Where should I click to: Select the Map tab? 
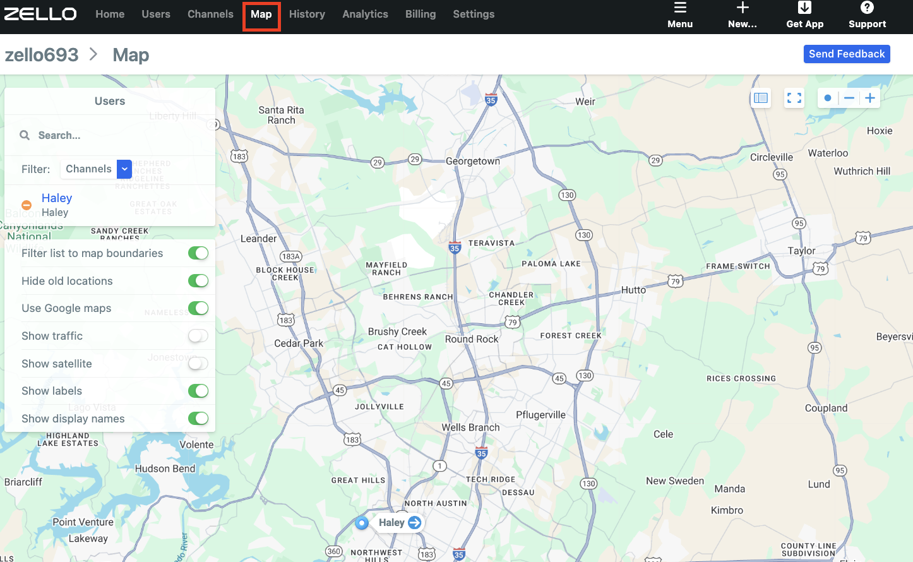[x=261, y=14]
